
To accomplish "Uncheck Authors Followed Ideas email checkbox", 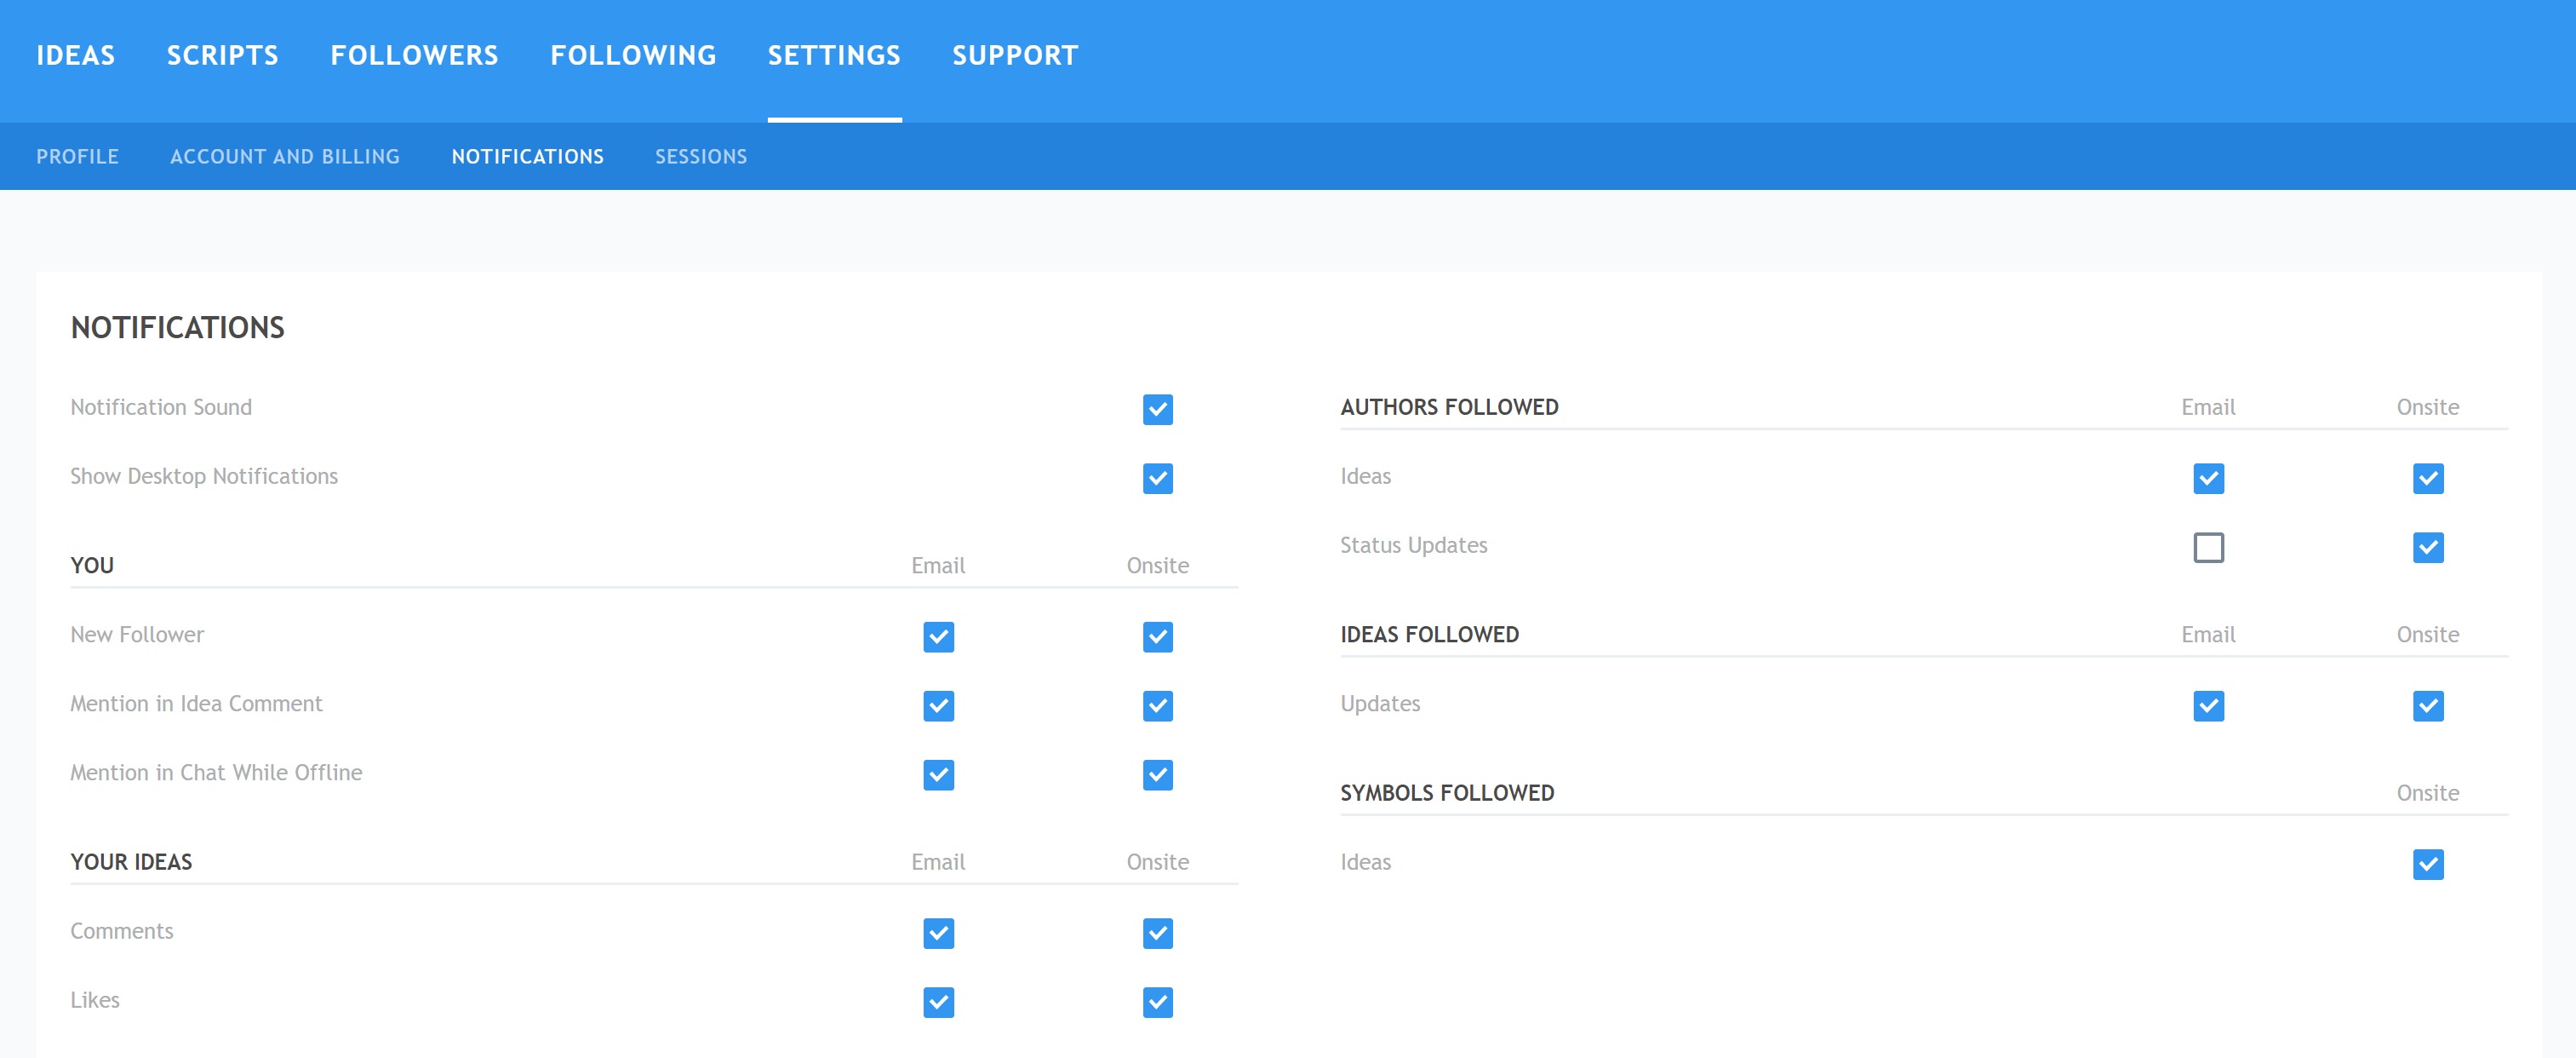I will point(2208,479).
